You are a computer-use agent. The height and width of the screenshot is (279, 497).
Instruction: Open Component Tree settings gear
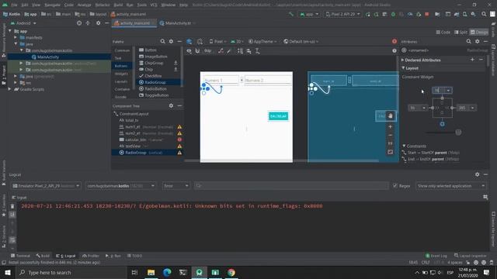click(x=171, y=105)
